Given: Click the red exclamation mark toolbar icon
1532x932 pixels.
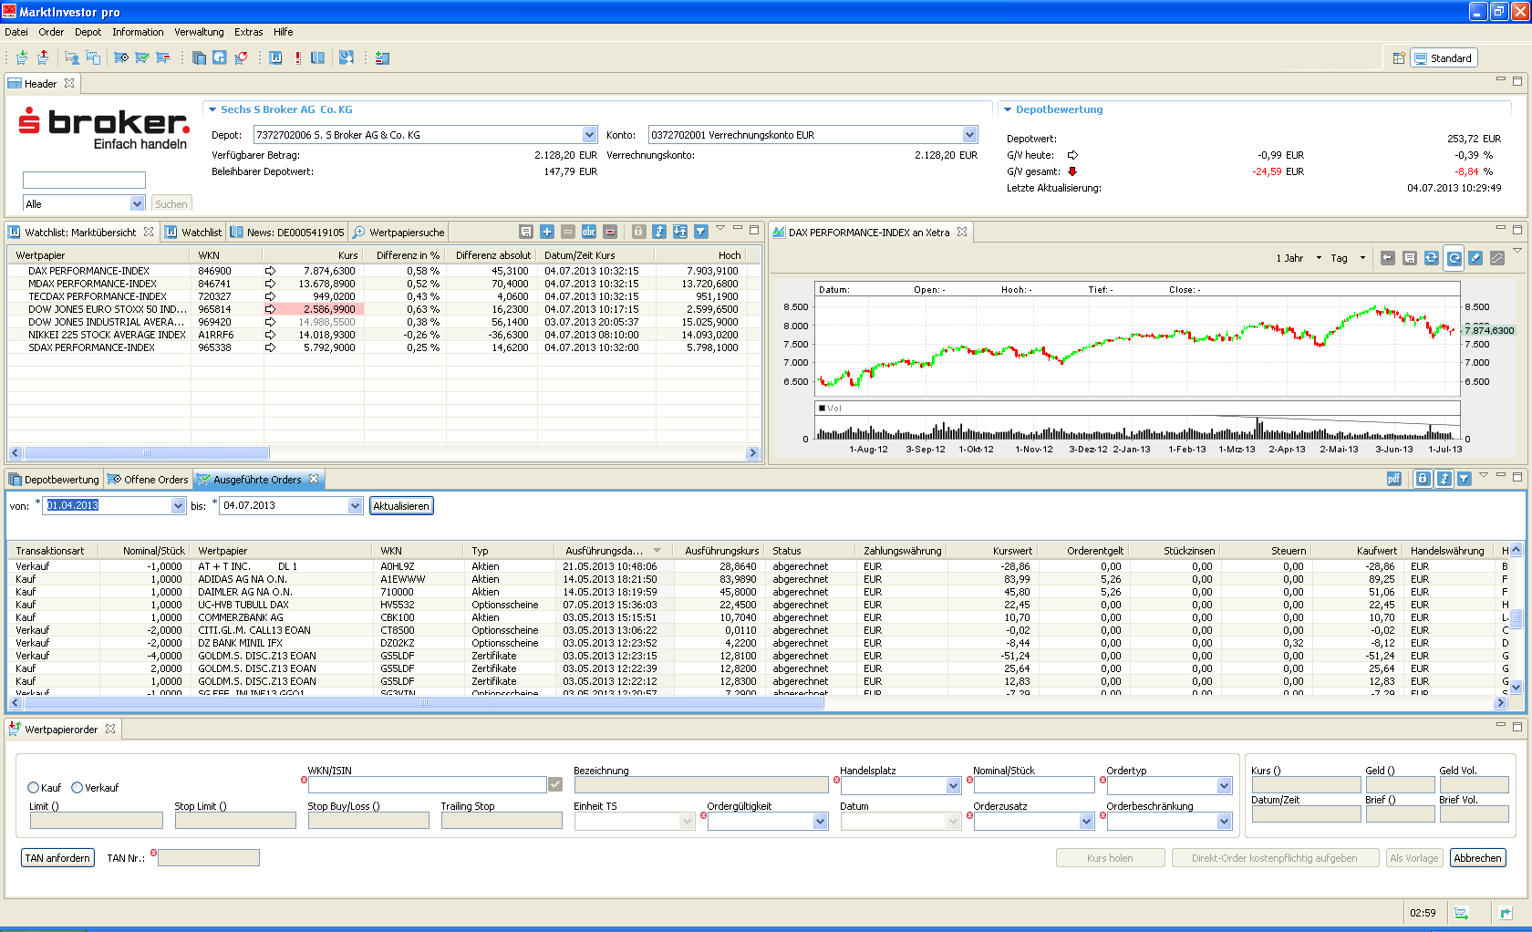Looking at the screenshot, I should click(x=297, y=57).
